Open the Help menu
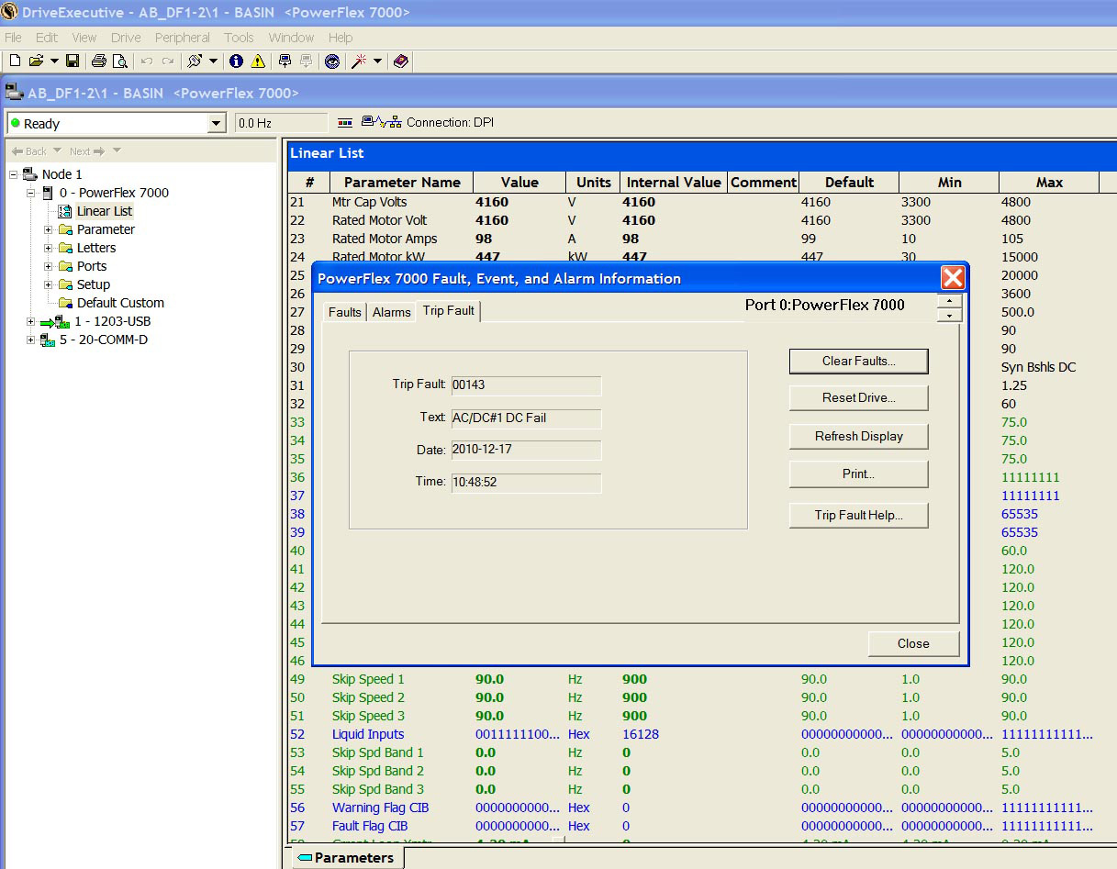 (x=341, y=38)
